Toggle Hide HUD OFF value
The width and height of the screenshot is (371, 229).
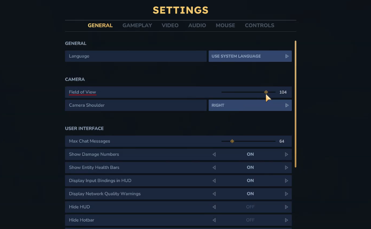point(250,207)
